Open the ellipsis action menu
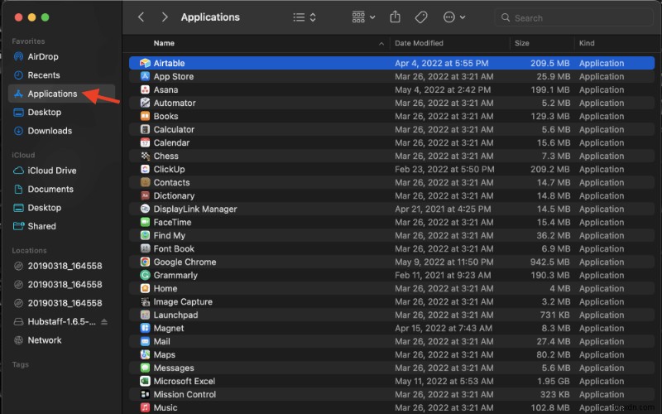The width and height of the screenshot is (662, 414). click(453, 17)
